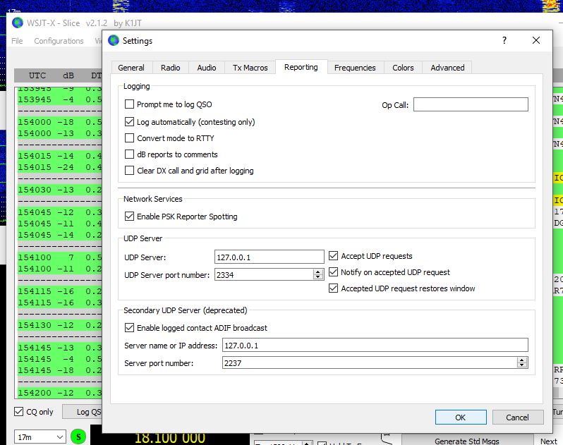Screen dimensions: 563x445
Task: Enable Convert mode to RTTY
Action: (129, 138)
